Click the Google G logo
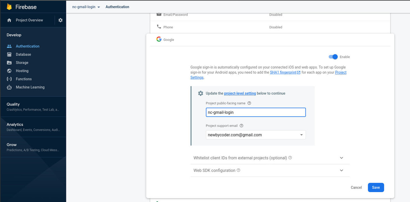 (159, 39)
